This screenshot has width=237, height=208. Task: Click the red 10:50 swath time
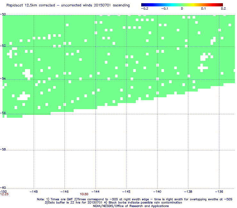tap(84, 194)
